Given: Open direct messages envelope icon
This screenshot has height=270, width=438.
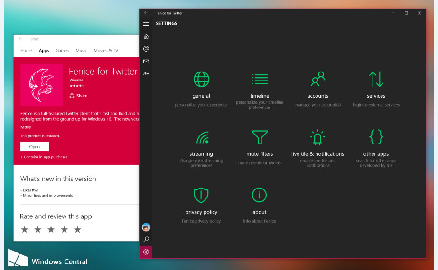Looking at the screenshot, I should [x=146, y=62].
